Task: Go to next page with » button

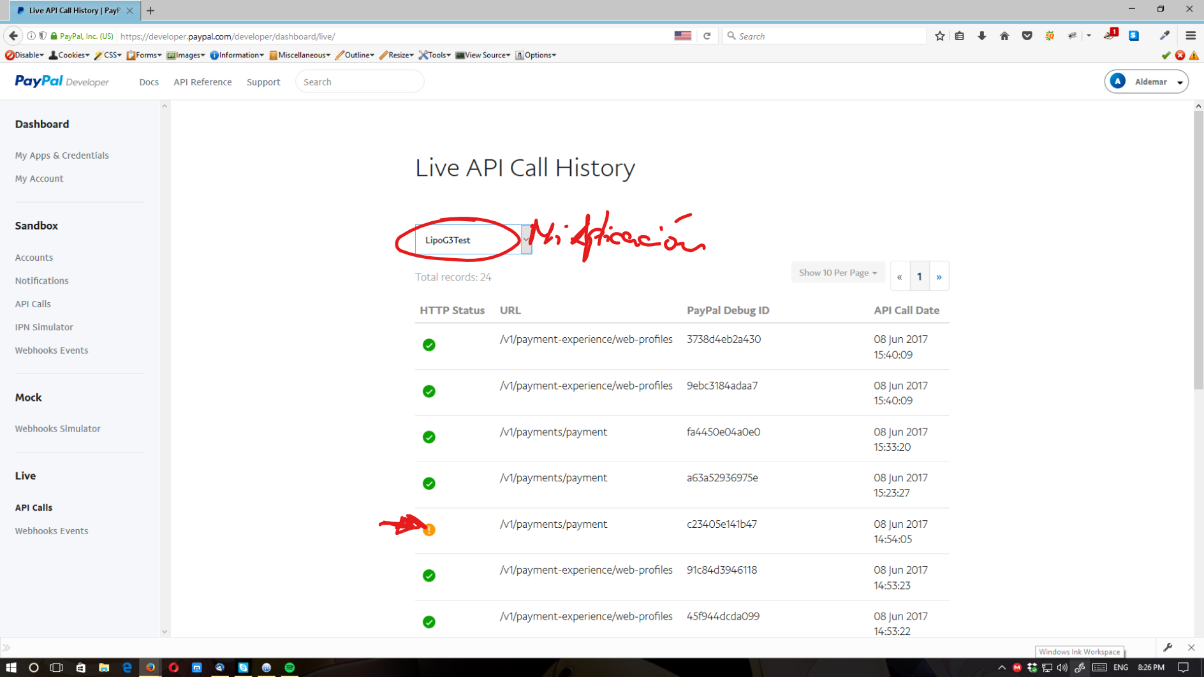Action: pos(939,277)
